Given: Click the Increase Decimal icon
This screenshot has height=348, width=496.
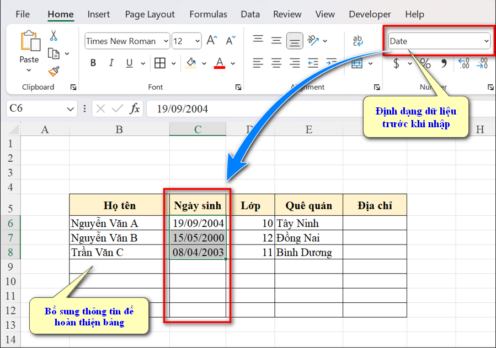Looking at the screenshot, I should 464,63.
